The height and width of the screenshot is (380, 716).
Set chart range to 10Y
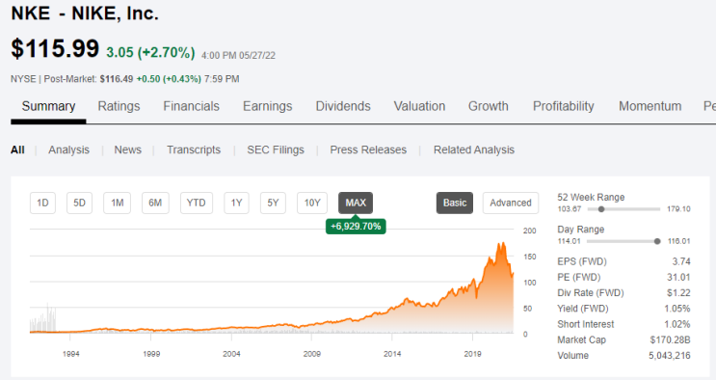click(x=312, y=204)
